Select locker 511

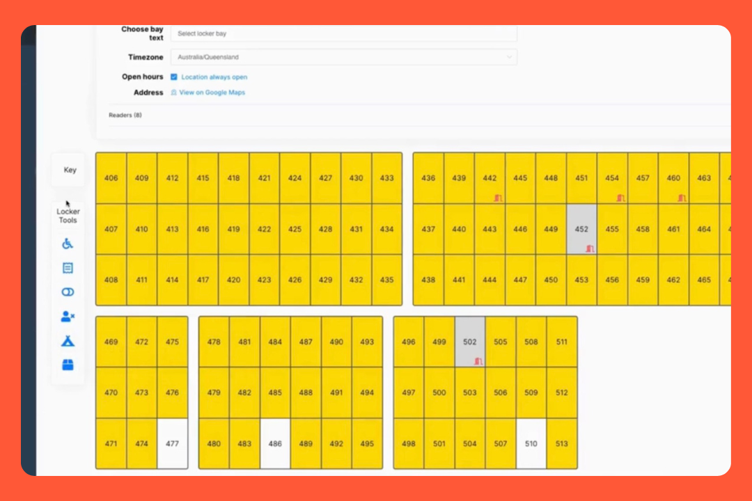pyautogui.click(x=562, y=342)
